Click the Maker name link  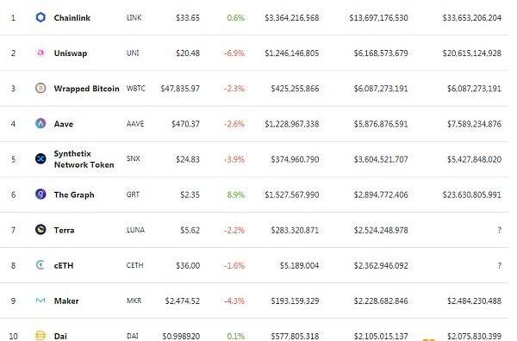tap(66, 301)
